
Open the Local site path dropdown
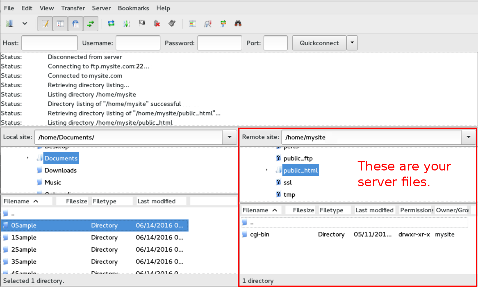230,137
